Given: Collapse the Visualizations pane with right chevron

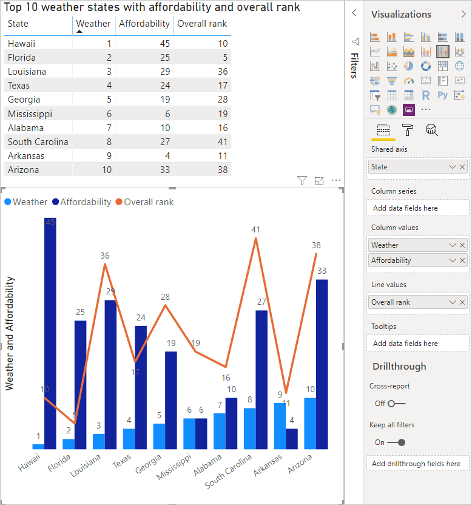Looking at the screenshot, I should coord(464,14).
